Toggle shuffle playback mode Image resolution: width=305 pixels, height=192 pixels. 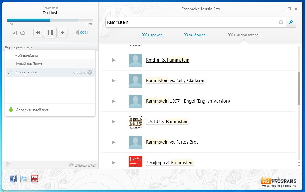(14, 33)
